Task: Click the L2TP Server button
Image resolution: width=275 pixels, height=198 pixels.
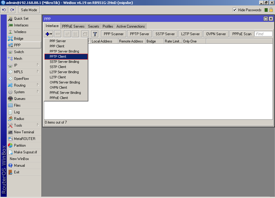Action: tap(190, 34)
